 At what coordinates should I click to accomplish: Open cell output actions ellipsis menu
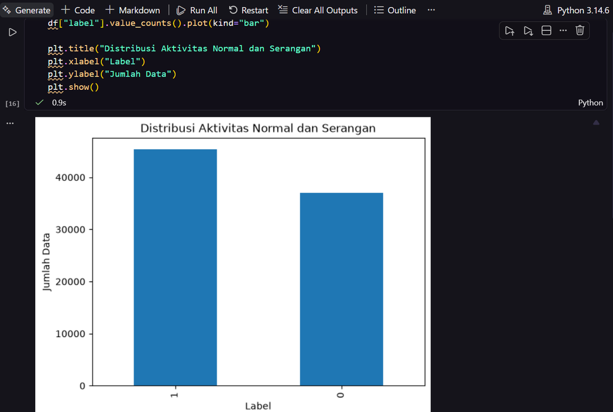[10, 123]
